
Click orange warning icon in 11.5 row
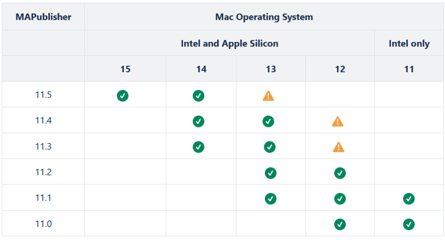(268, 96)
